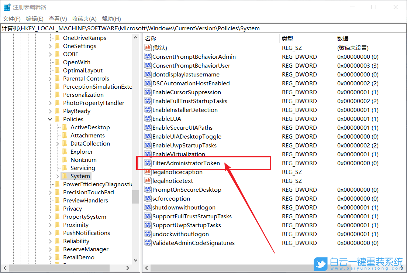The height and width of the screenshot is (273, 407).
Task: Click data 0x00000003 (3) of ConsentPromptBehaviorUser
Action: coord(358,65)
